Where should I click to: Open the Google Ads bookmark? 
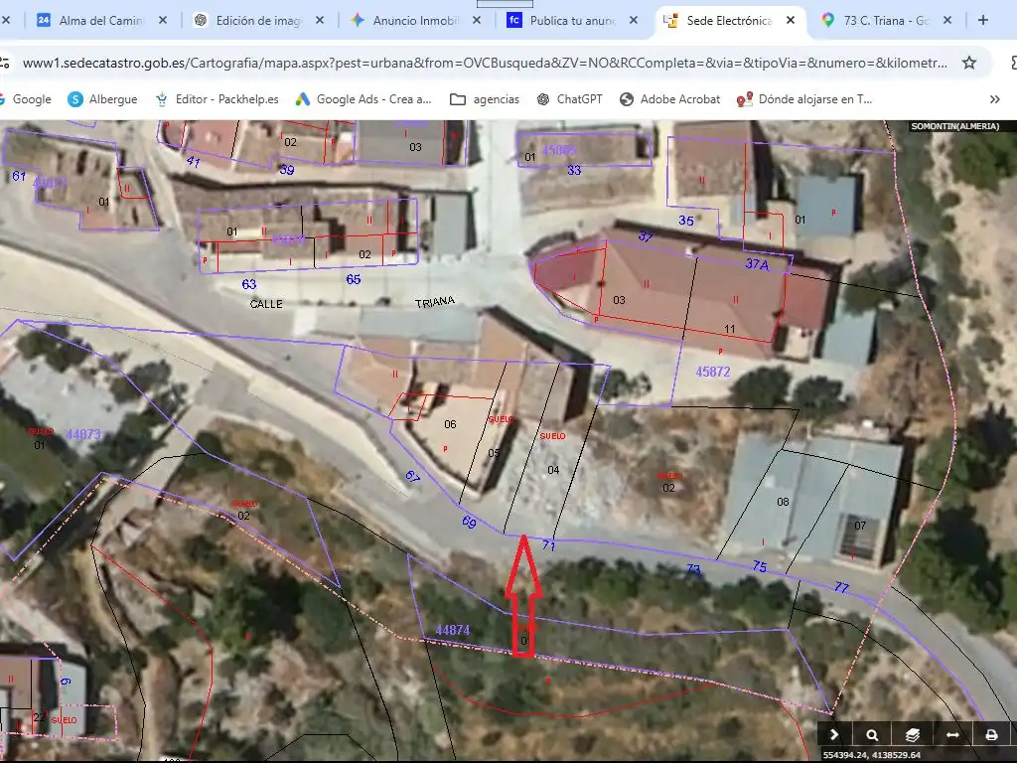(363, 99)
